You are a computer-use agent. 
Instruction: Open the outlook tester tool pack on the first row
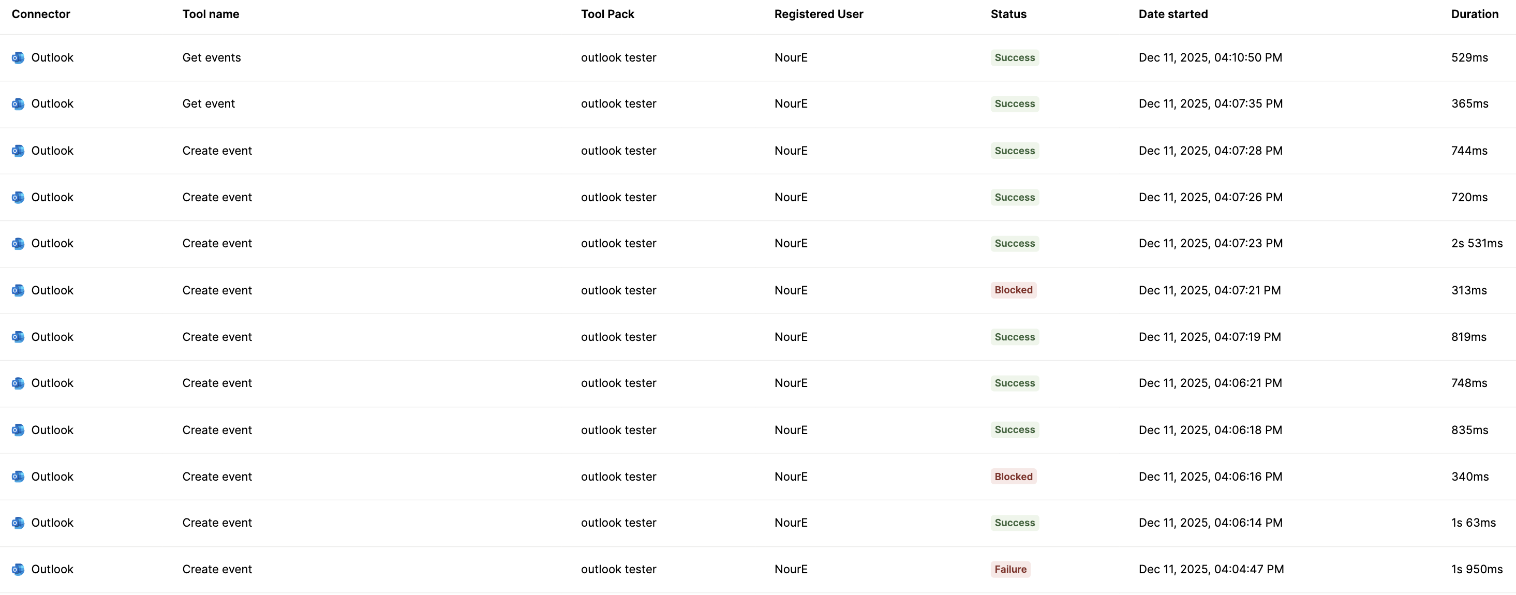coord(618,57)
